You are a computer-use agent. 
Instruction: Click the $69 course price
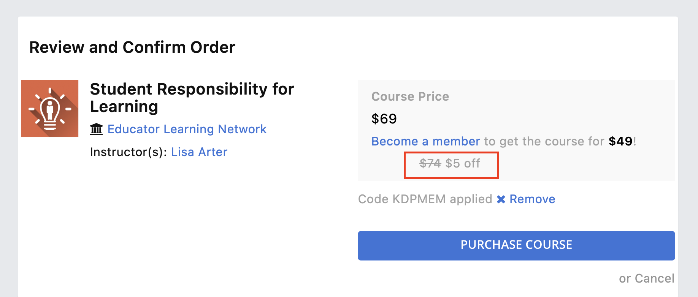tap(384, 119)
